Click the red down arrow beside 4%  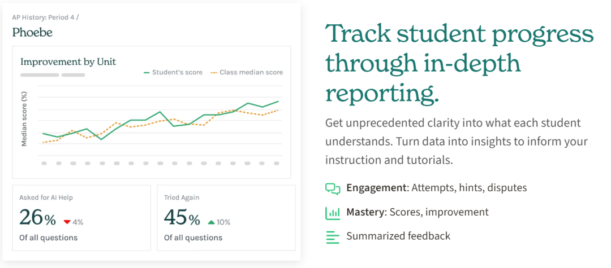pos(67,222)
